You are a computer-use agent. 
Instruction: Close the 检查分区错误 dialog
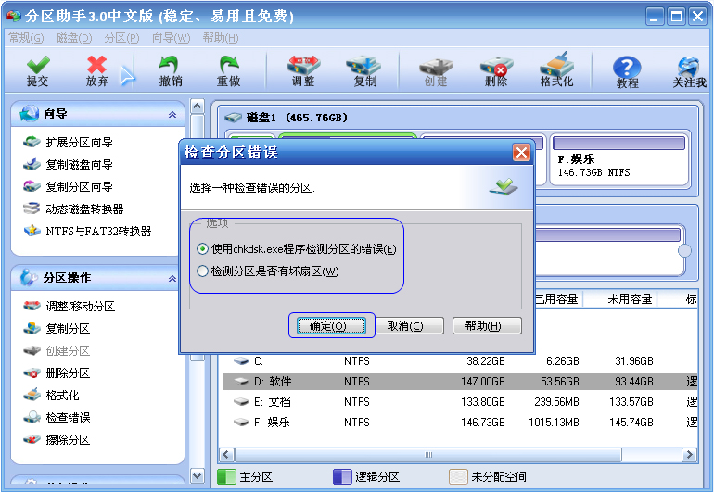point(521,153)
